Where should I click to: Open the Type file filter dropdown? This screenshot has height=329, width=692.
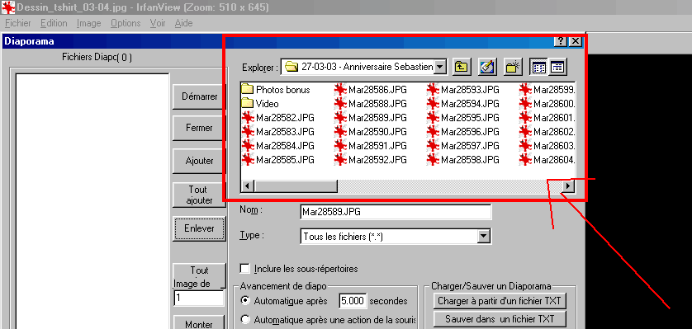[484, 237]
